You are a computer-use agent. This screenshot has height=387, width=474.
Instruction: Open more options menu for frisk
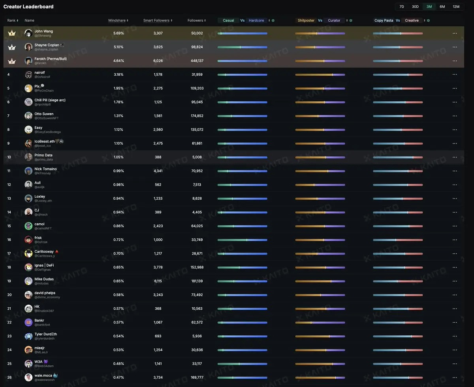pos(455,240)
